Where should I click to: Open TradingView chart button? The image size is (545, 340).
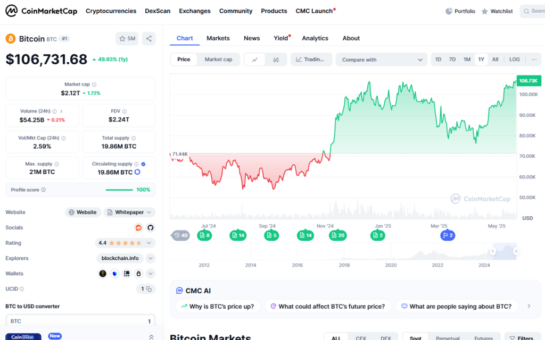pyautogui.click(x=311, y=59)
